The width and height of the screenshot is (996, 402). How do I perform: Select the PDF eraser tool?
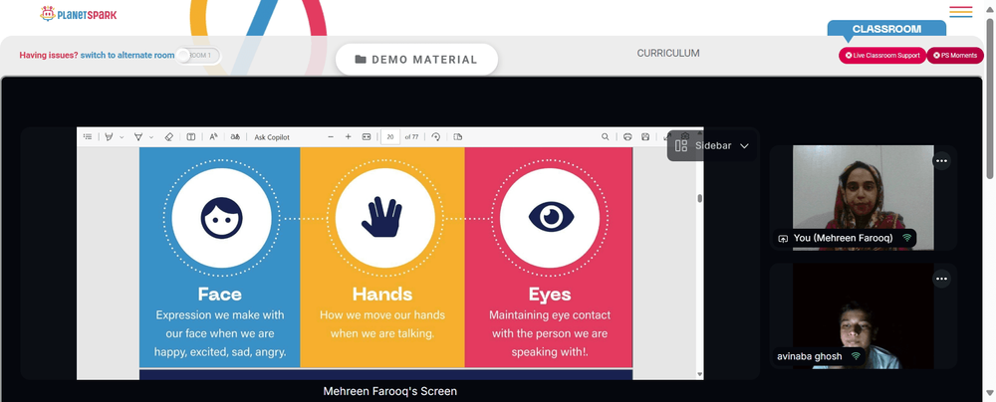pos(169,136)
